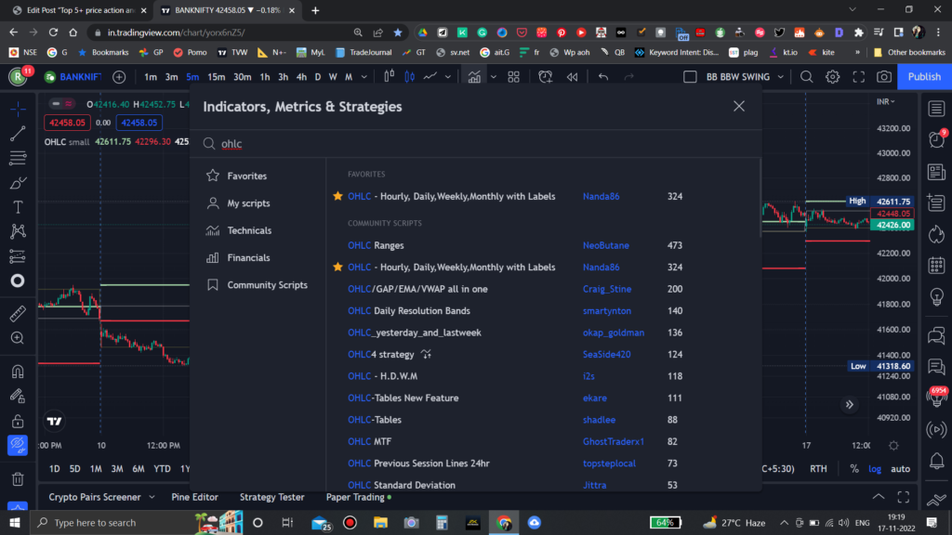Open the INR currency dropdown

[x=886, y=101]
